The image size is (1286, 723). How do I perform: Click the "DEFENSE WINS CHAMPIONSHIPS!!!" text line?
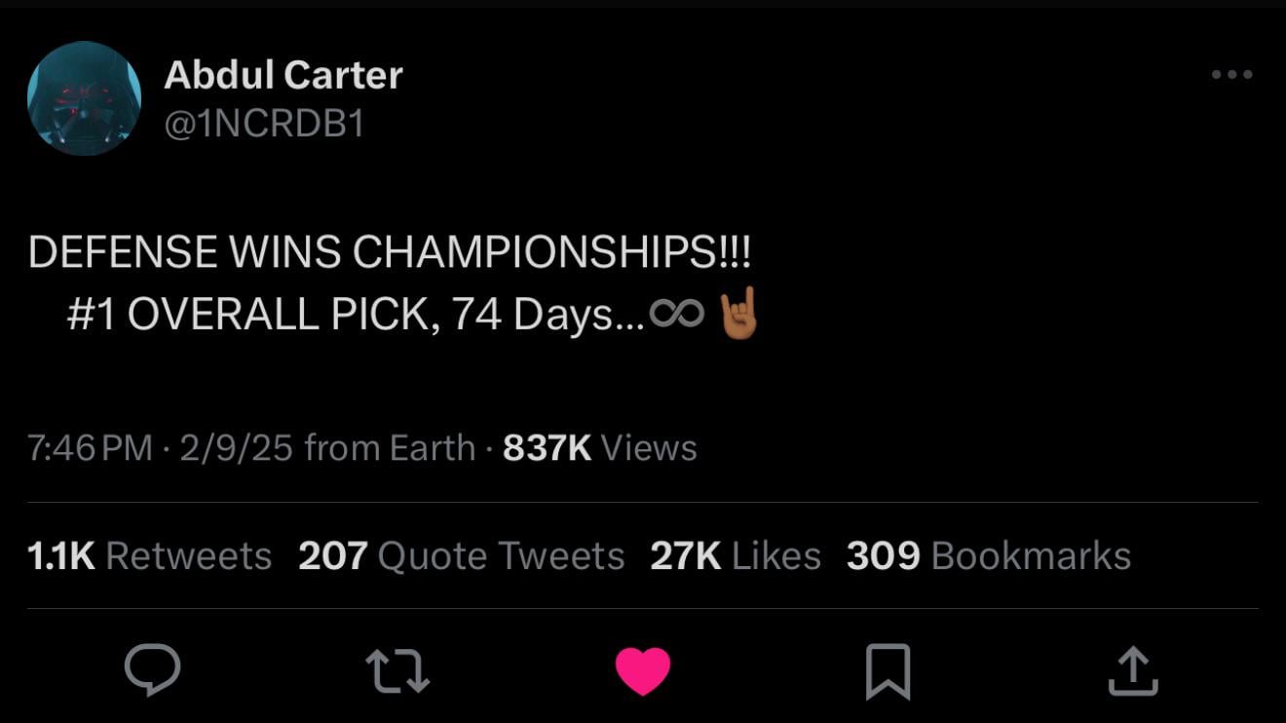(x=390, y=252)
